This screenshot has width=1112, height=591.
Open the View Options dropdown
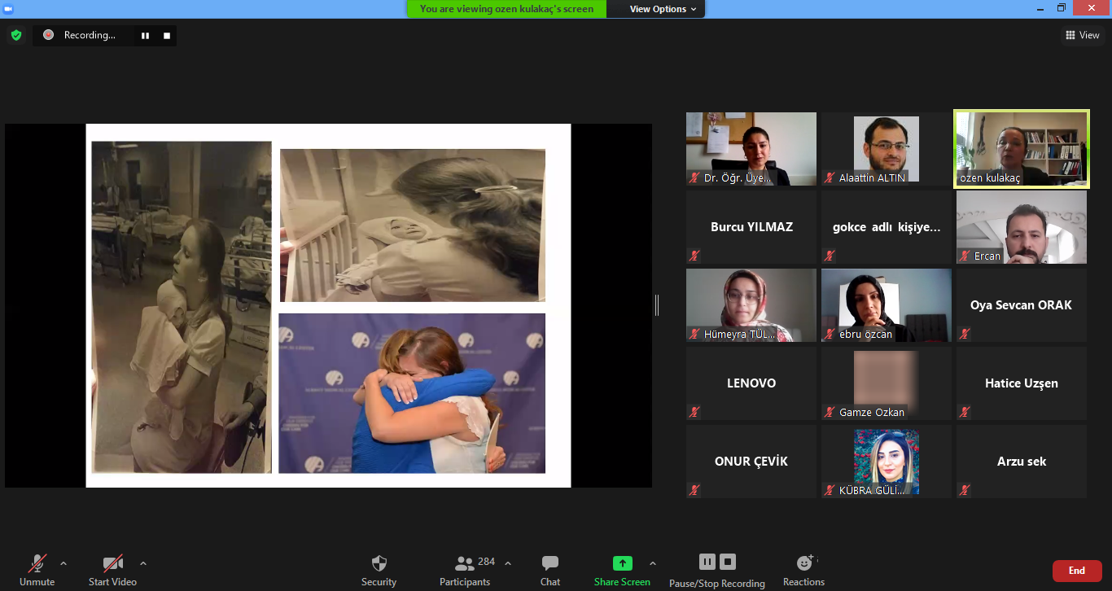663,9
